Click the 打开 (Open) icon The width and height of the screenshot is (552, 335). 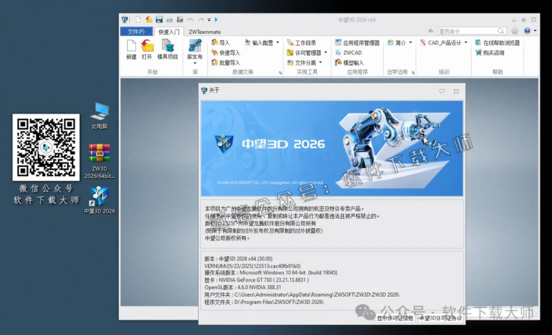pos(148,51)
